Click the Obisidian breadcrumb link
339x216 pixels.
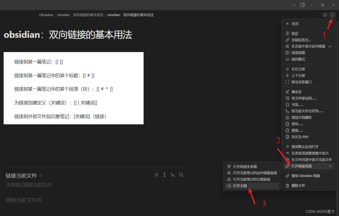click(x=46, y=15)
